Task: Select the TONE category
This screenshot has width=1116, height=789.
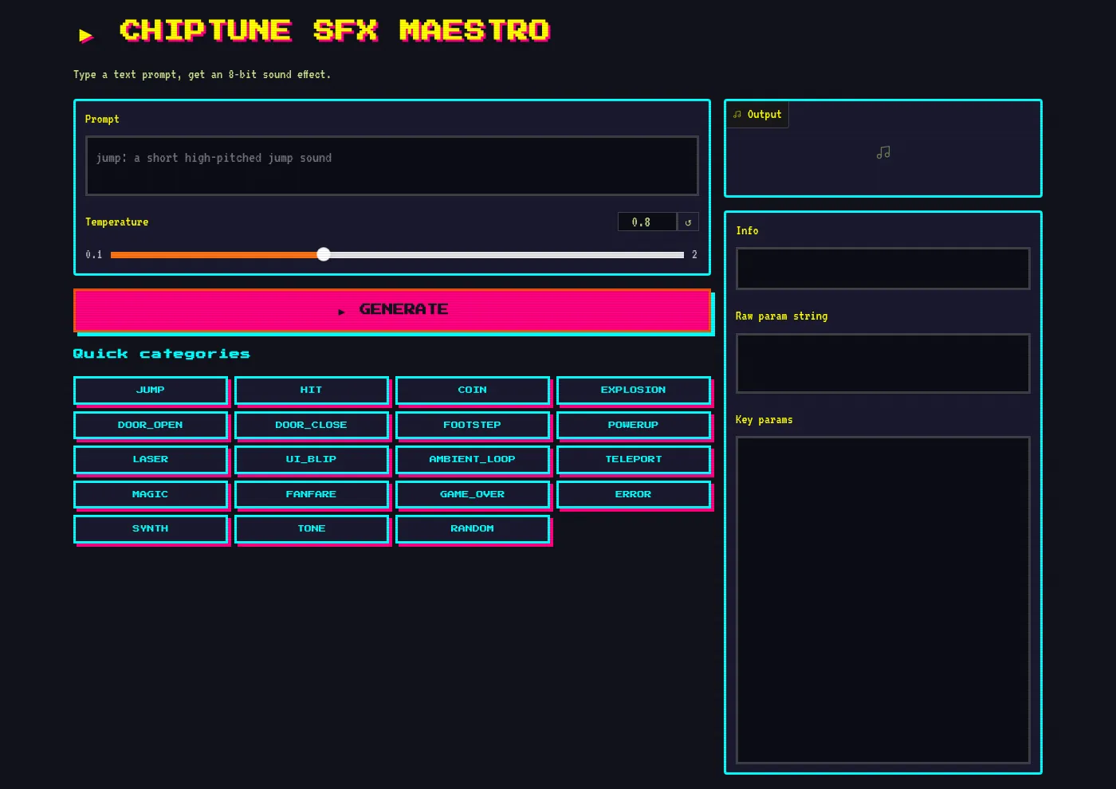Action: click(312, 528)
